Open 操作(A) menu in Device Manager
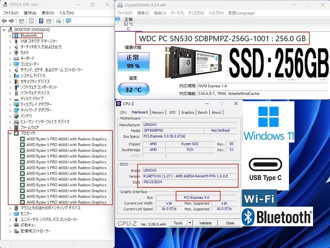The width and height of the screenshot is (330, 248). pyautogui.click(x=30, y=13)
